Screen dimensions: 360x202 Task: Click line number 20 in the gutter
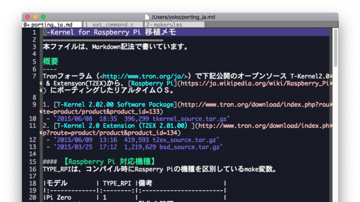[x=33, y=198]
